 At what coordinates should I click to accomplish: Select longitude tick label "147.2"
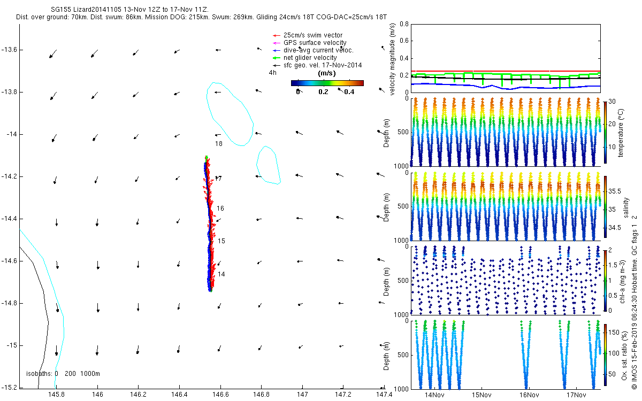tap(343, 394)
